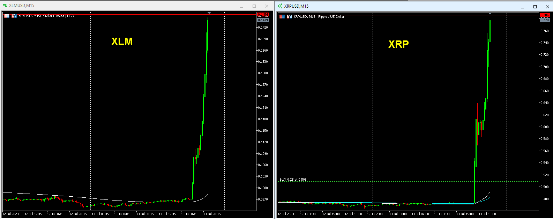Select the yellow XRP text label

pyautogui.click(x=398, y=44)
